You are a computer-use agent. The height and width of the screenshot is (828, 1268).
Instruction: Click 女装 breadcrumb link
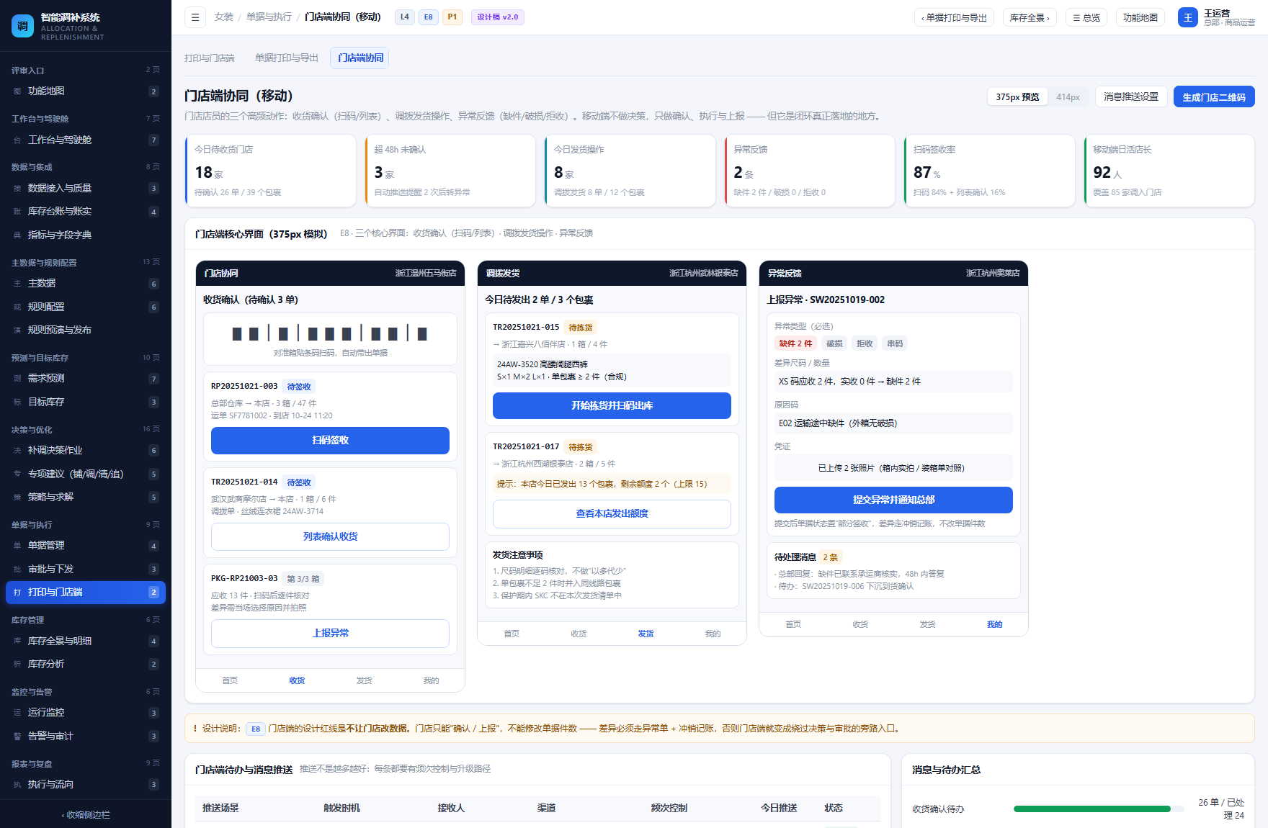click(x=224, y=17)
